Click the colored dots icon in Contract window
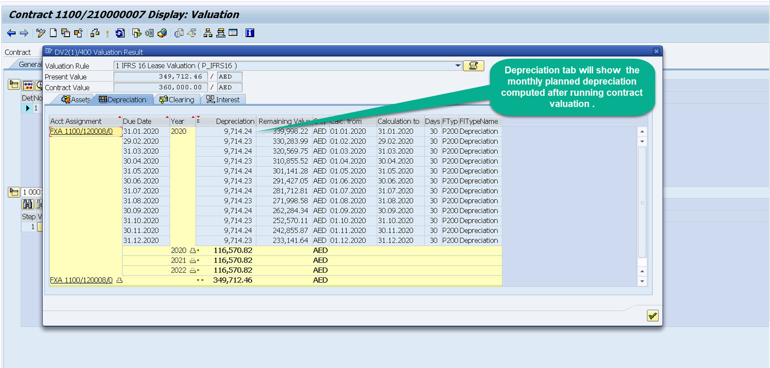This screenshot has height=368, width=770. click(28, 85)
